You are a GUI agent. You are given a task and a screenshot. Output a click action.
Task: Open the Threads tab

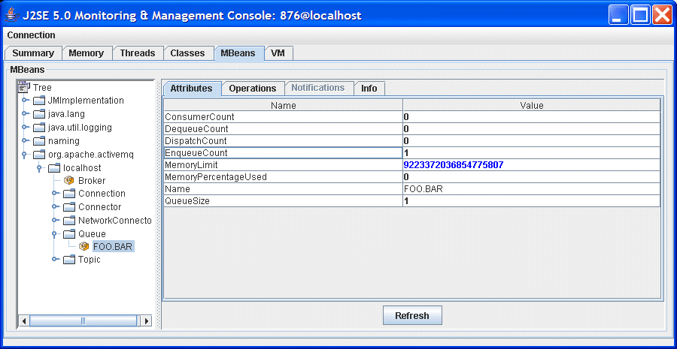point(138,53)
